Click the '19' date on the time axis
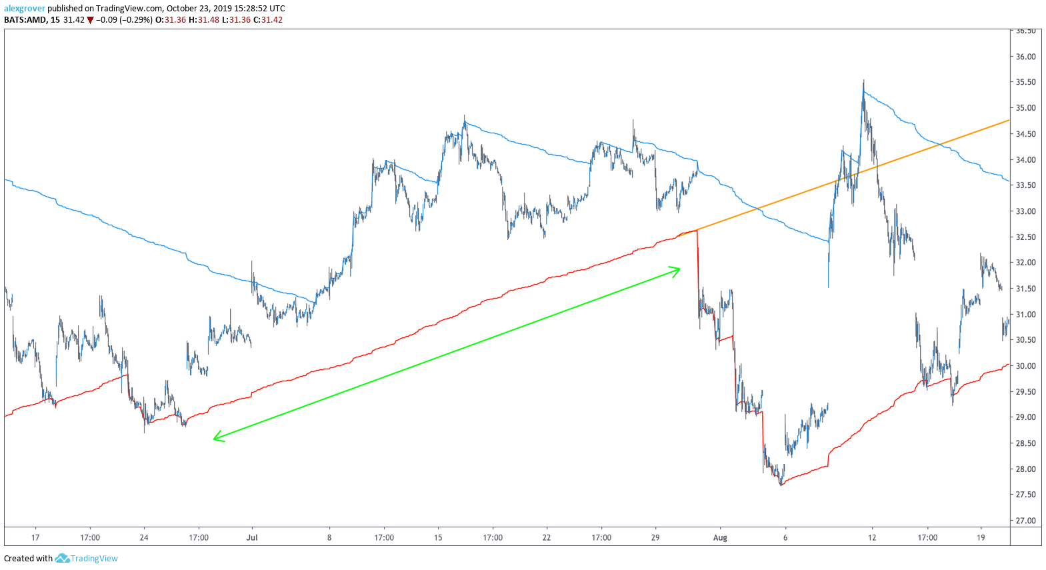Viewport: 1046px width, 570px height. [x=981, y=537]
